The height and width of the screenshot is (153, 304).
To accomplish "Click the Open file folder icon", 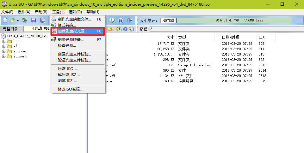I will tap(13, 21).
